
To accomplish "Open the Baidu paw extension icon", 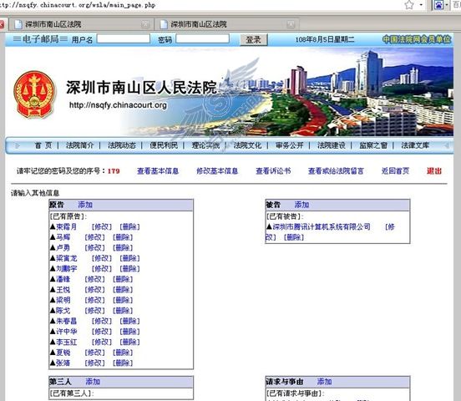I will click(438, 5).
